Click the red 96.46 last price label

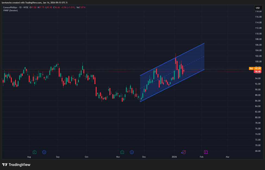[x=258, y=71]
